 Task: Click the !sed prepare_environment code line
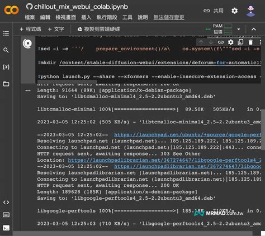point(148,49)
